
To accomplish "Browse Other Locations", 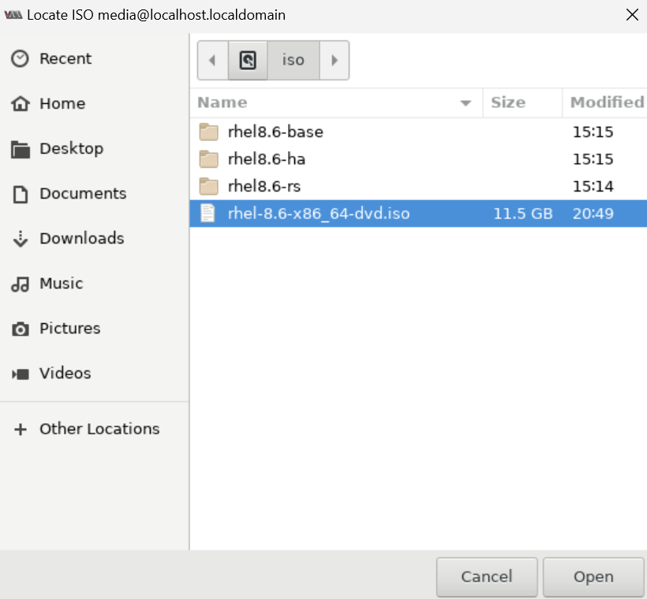I will click(x=95, y=429).
